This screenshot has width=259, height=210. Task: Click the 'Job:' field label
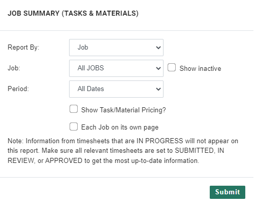point(14,68)
